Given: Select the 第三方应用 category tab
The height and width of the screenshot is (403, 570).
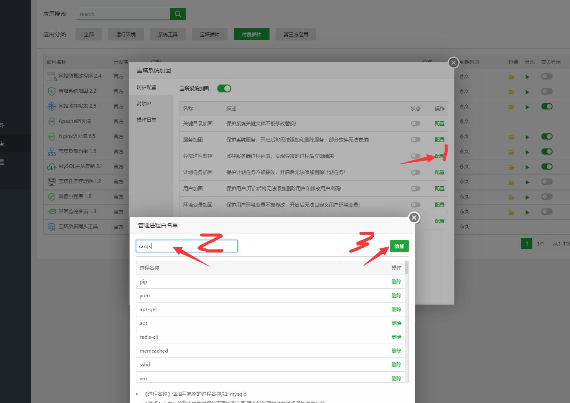Looking at the screenshot, I should pyautogui.click(x=296, y=34).
